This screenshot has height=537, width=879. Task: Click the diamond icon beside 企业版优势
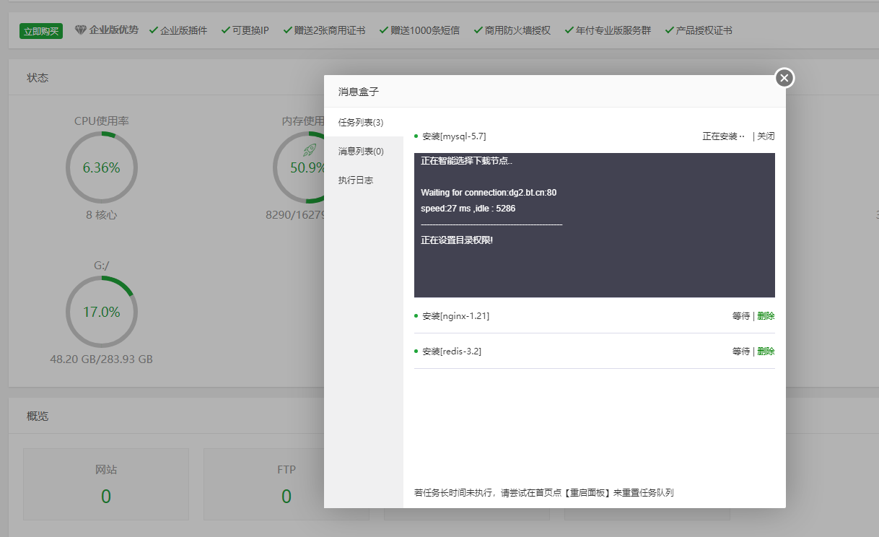(x=80, y=30)
